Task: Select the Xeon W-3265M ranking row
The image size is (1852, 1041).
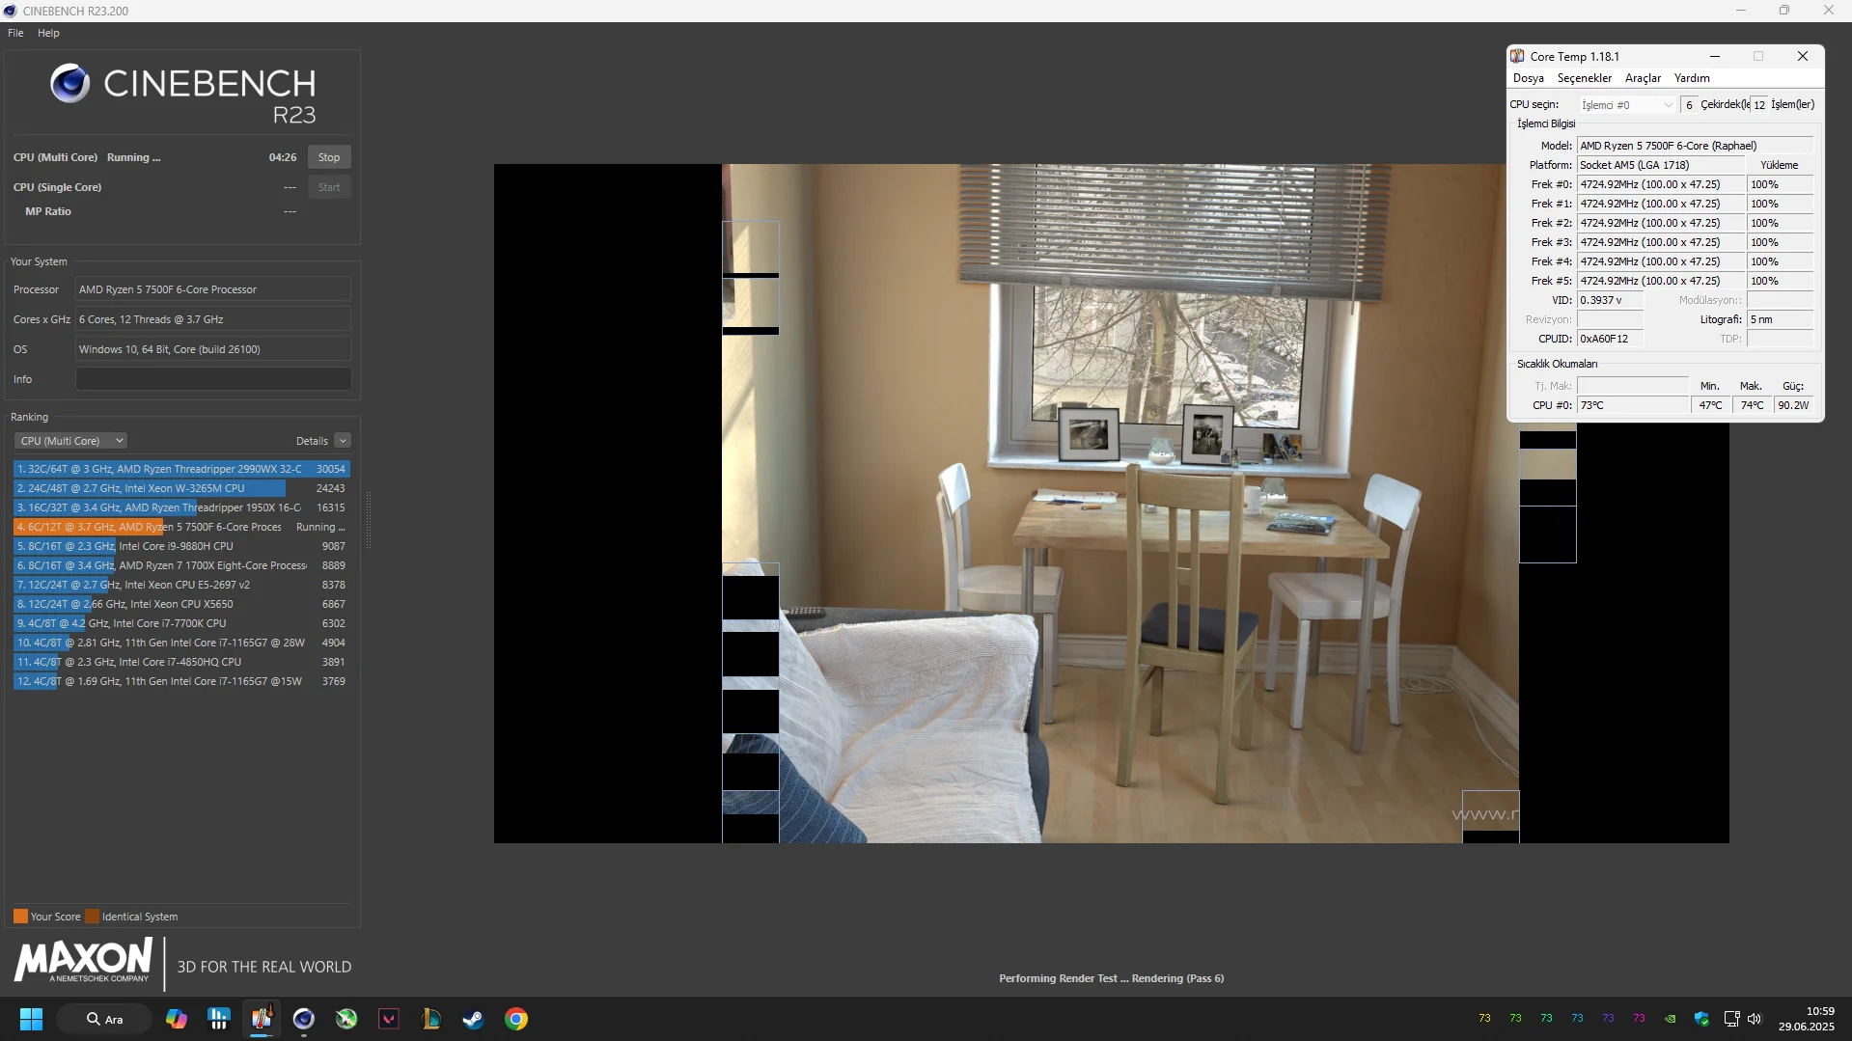Action: [x=181, y=488]
